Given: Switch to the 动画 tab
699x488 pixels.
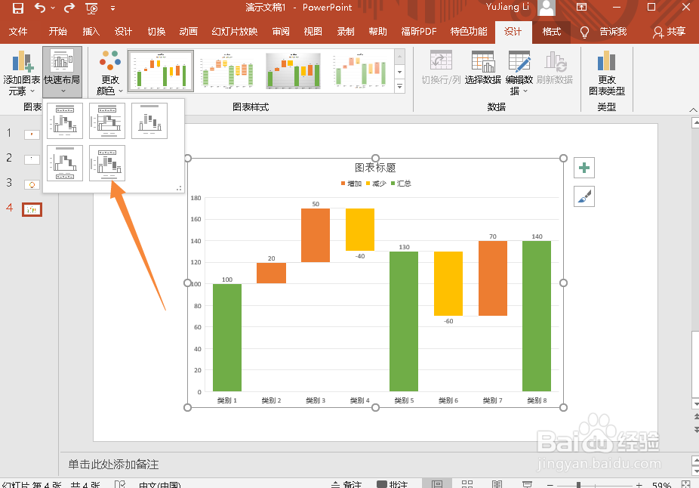Looking at the screenshot, I should tap(189, 31).
